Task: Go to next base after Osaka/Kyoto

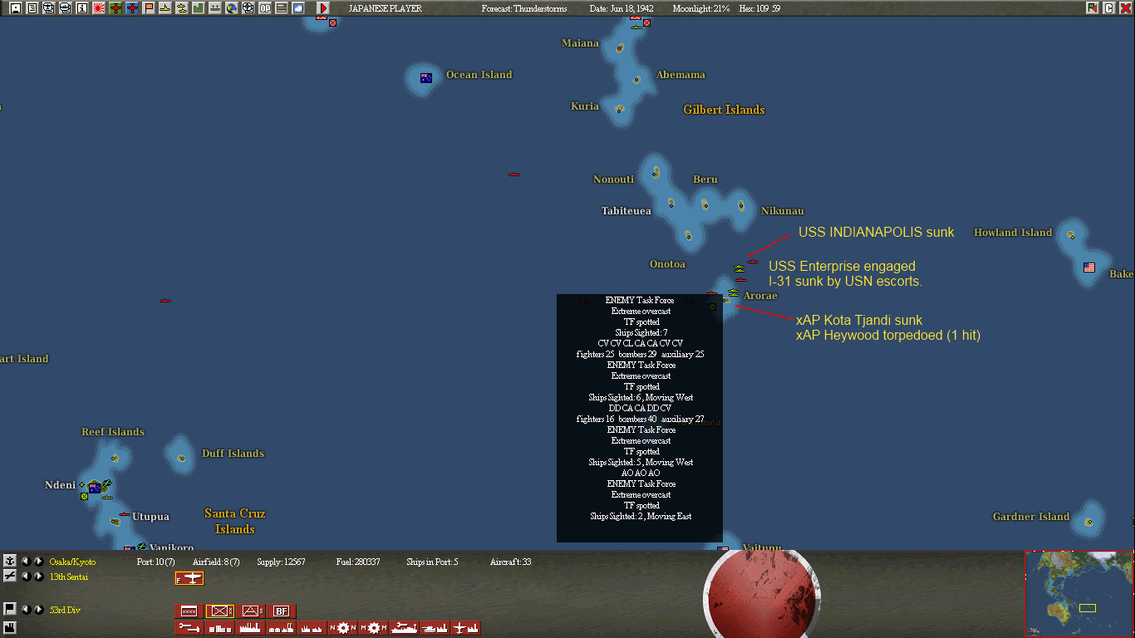Action: point(38,562)
